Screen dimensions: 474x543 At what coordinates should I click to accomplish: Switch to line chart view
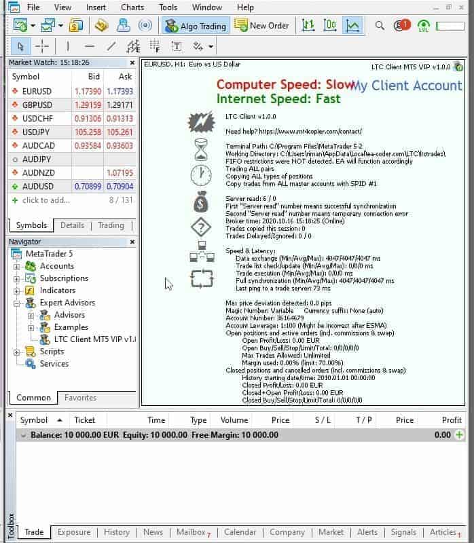coord(352,26)
